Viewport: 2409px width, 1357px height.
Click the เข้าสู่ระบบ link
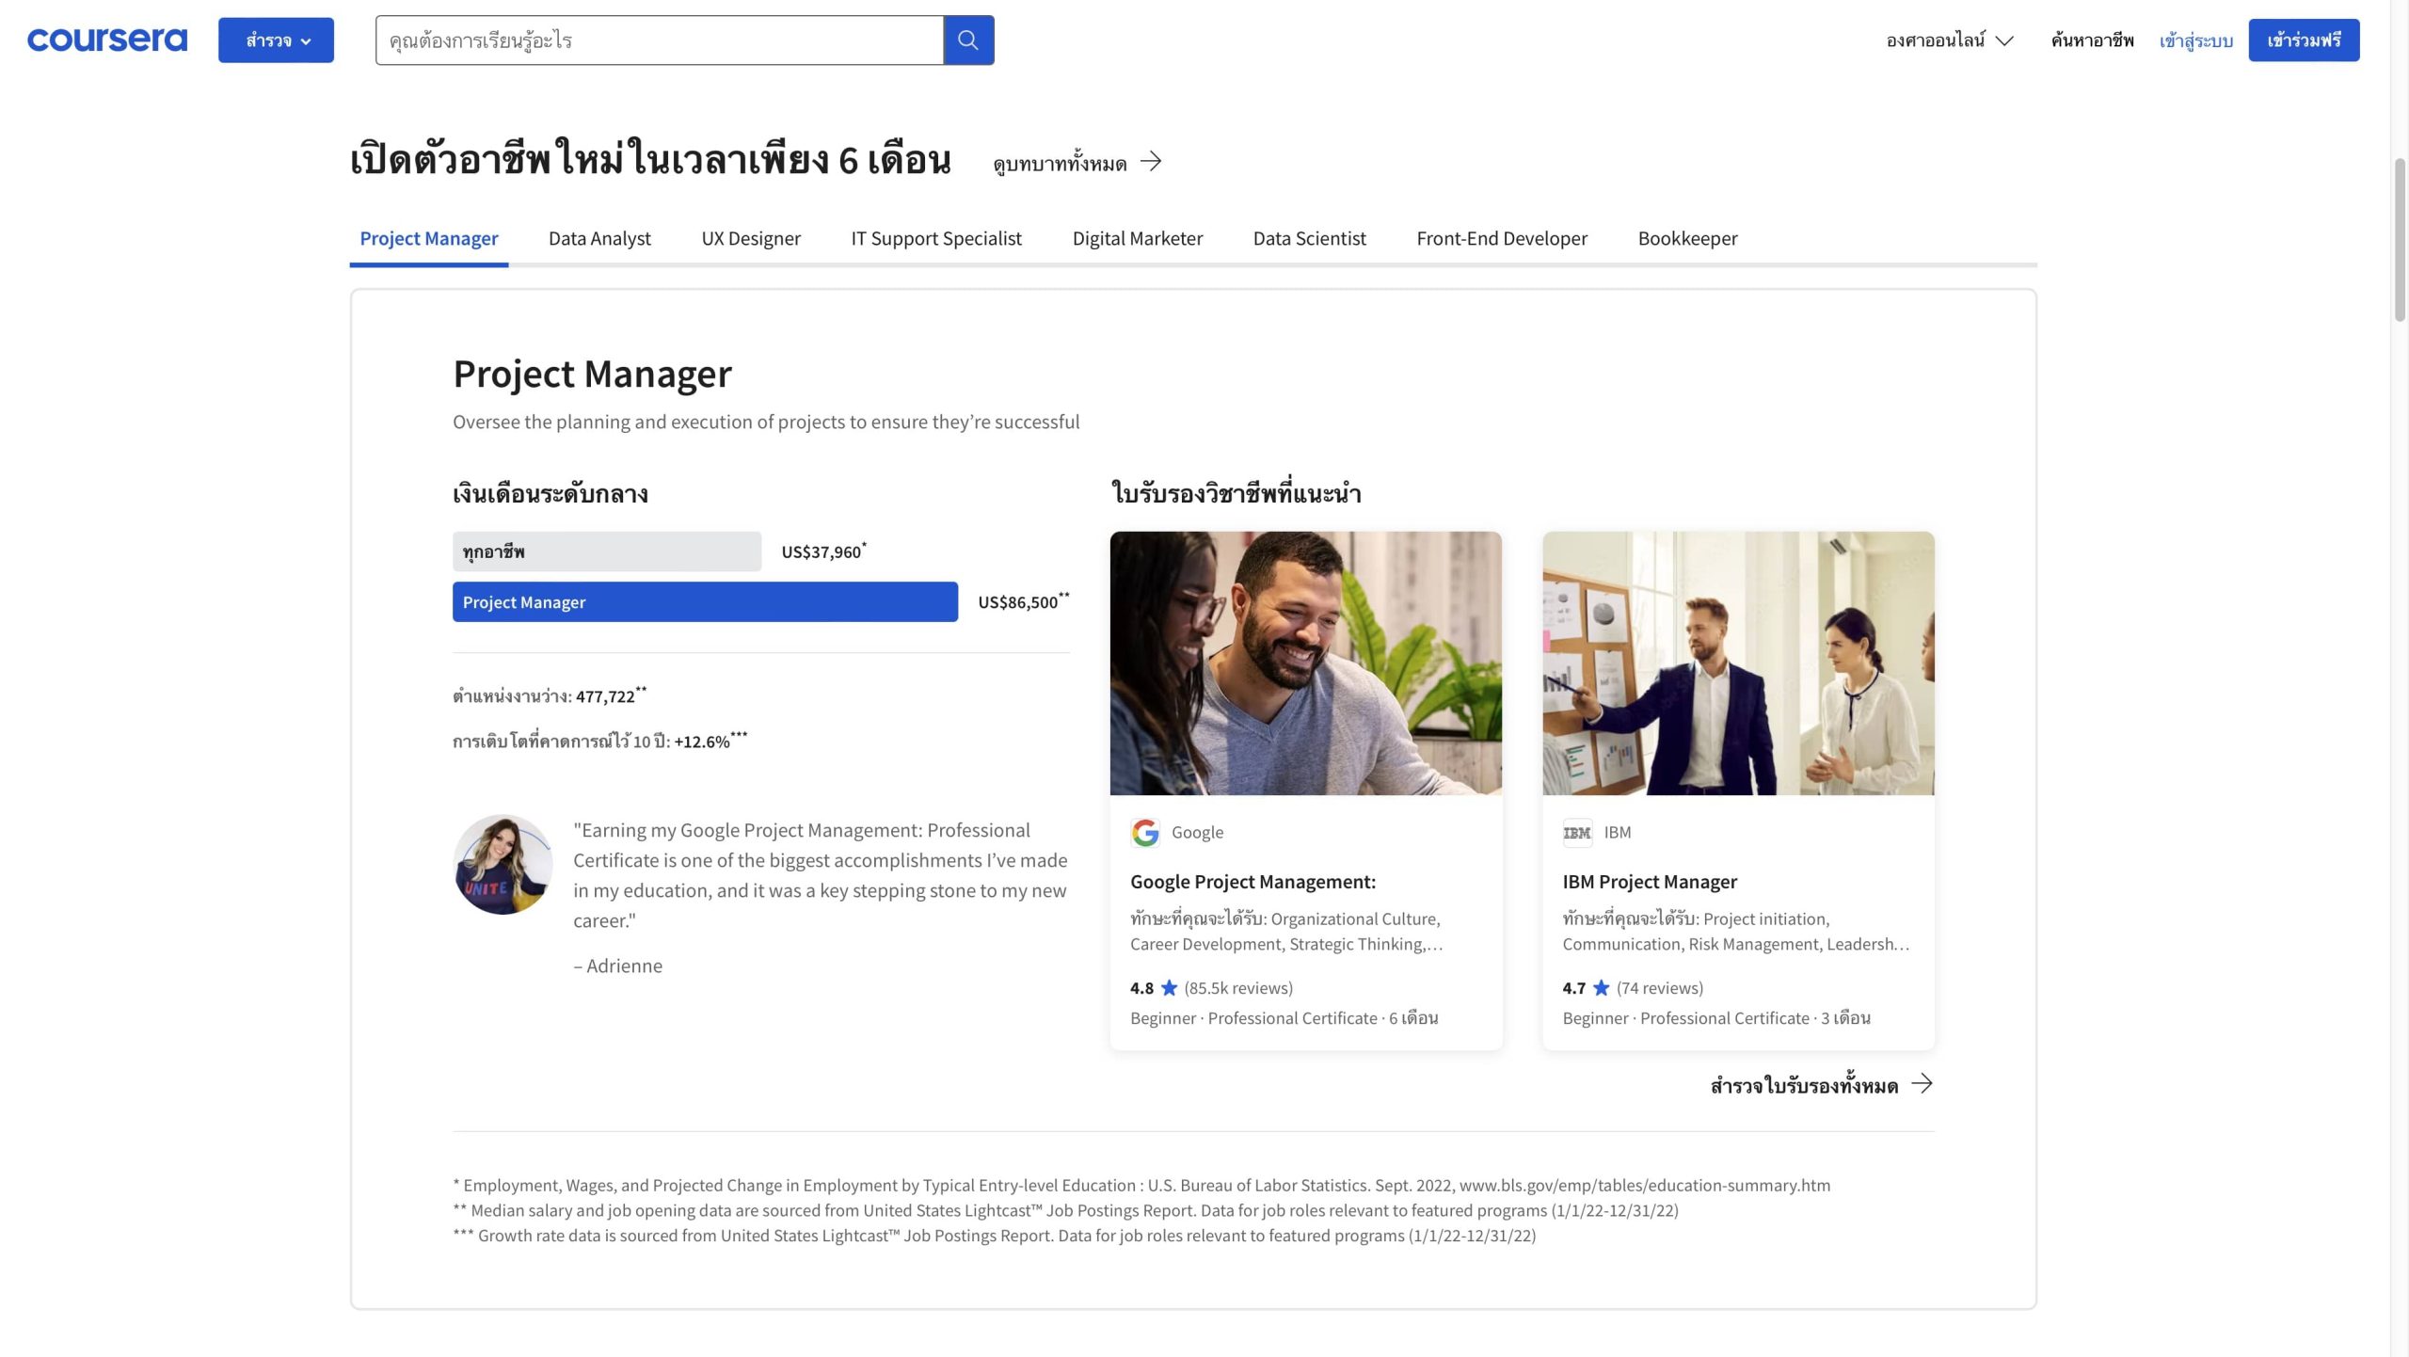(2195, 40)
